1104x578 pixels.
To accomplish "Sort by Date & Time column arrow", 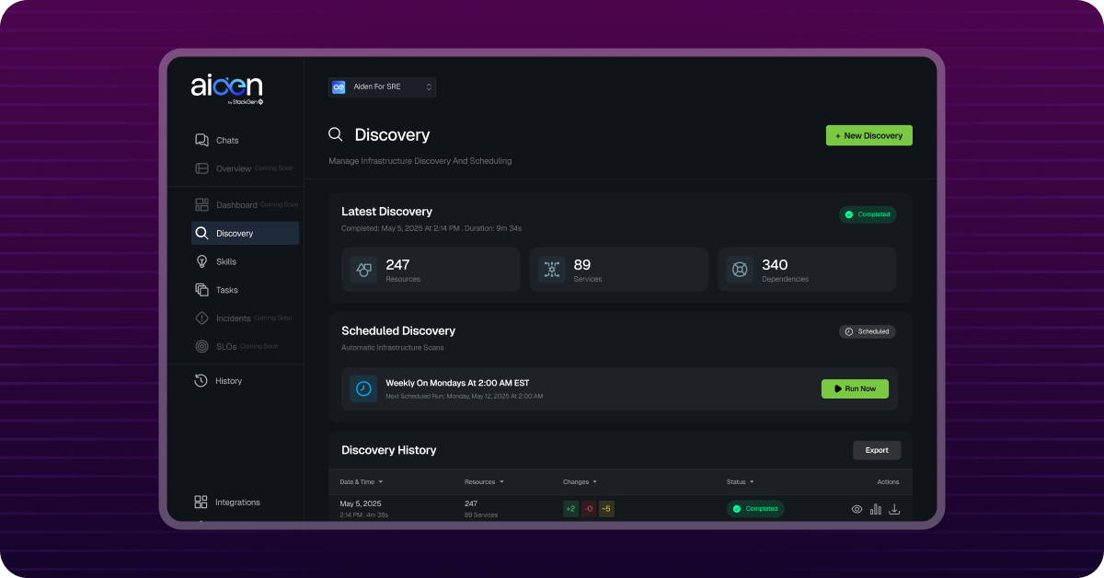I will tap(381, 482).
